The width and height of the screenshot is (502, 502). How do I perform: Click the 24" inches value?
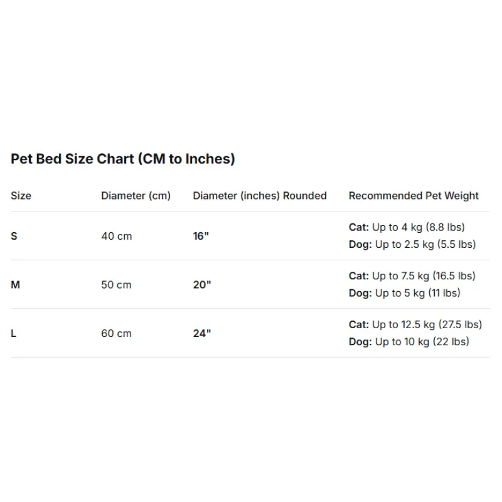(x=202, y=333)
